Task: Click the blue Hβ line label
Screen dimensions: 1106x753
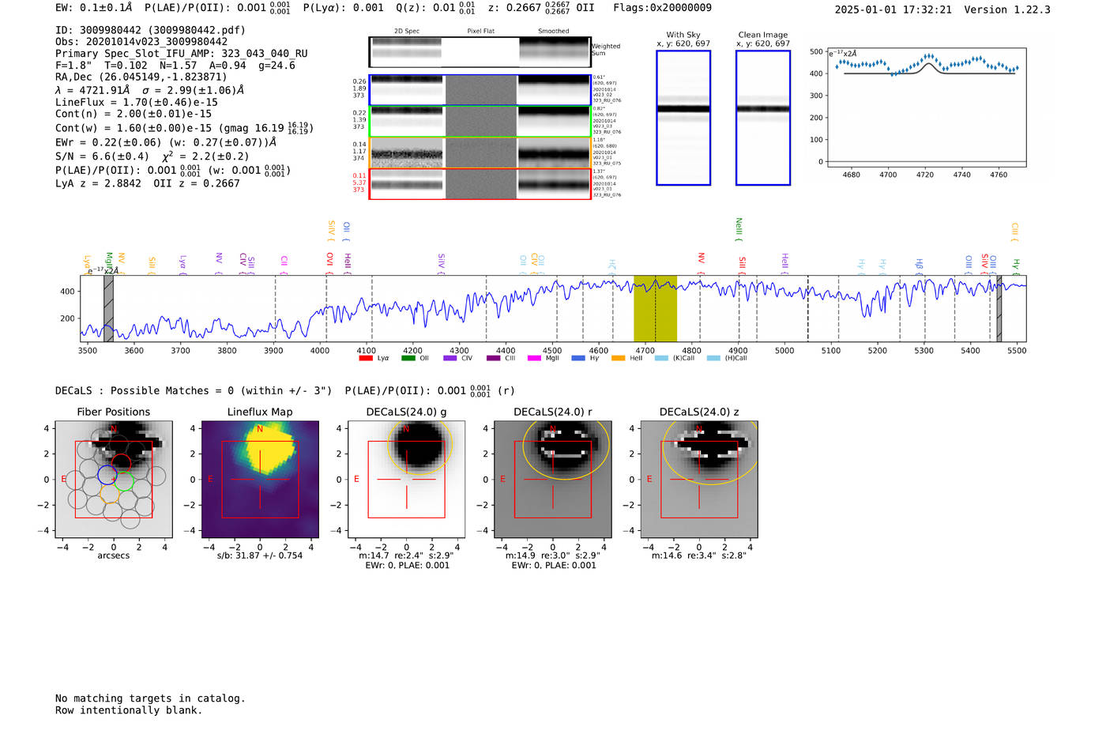Action: 919,265
